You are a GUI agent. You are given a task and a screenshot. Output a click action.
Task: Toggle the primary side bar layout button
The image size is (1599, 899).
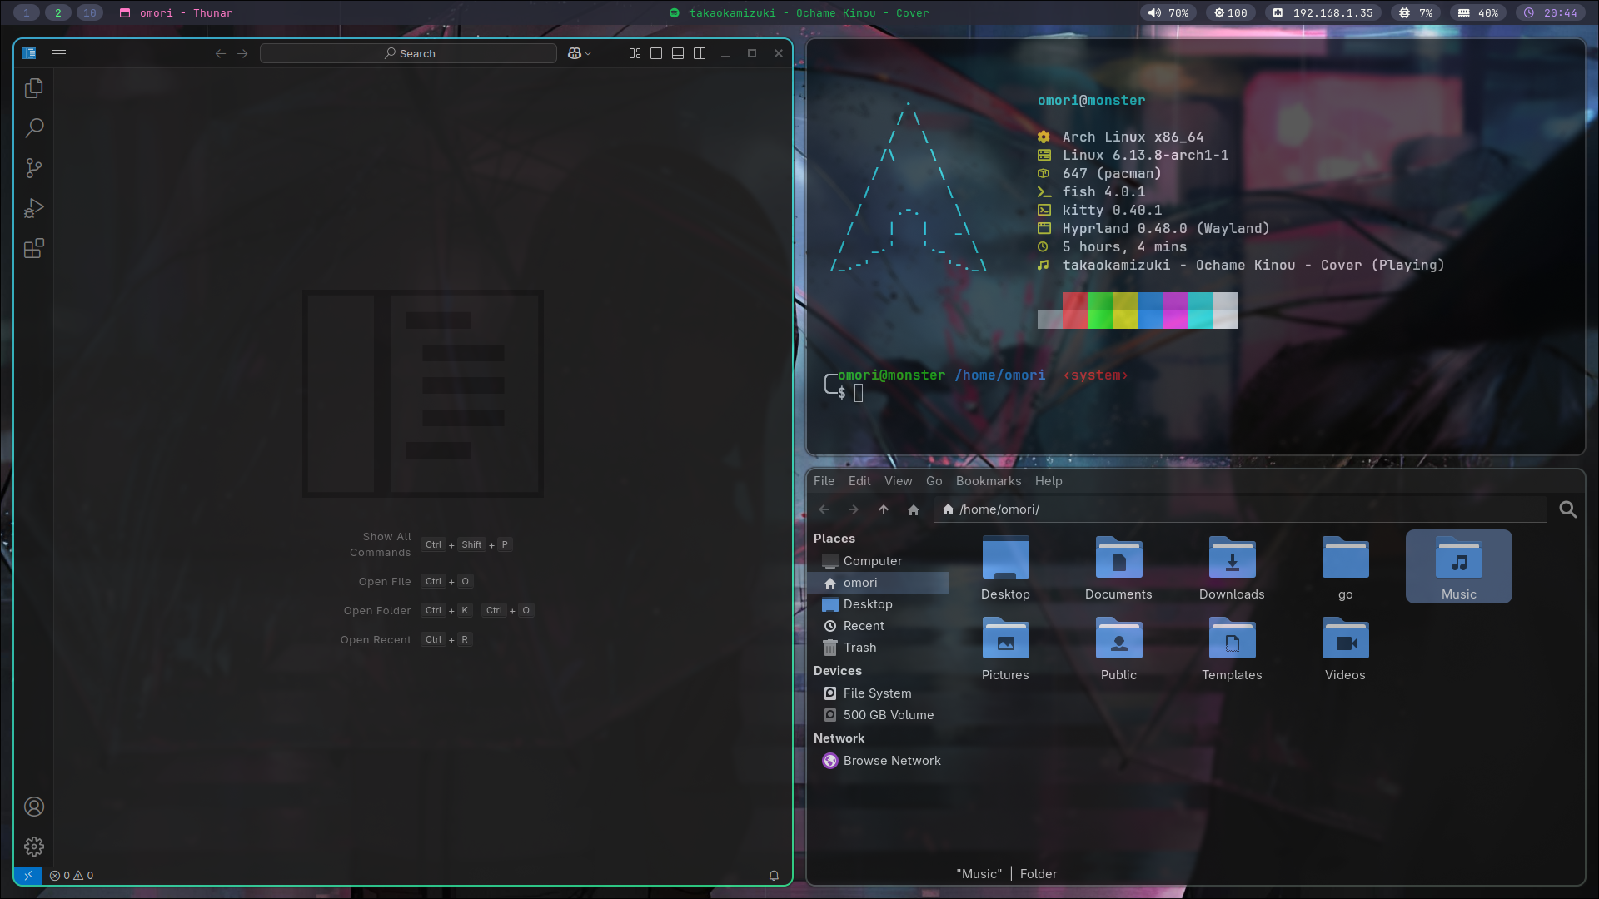pos(656,53)
